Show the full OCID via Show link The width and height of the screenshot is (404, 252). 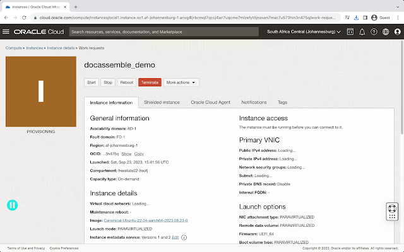coord(126,154)
